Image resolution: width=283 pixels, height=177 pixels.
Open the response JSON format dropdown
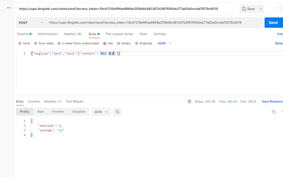click(101, 112)
